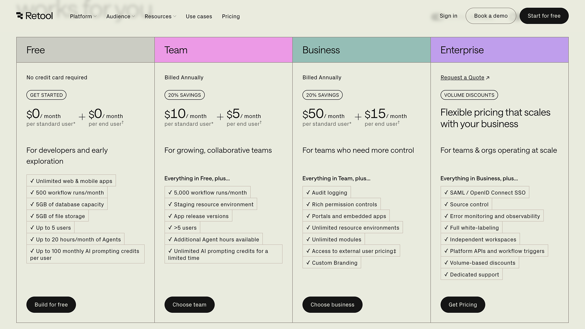
Task: Click the Business plan 20% SAVINGS badge
Action: (x=323, y=95)
